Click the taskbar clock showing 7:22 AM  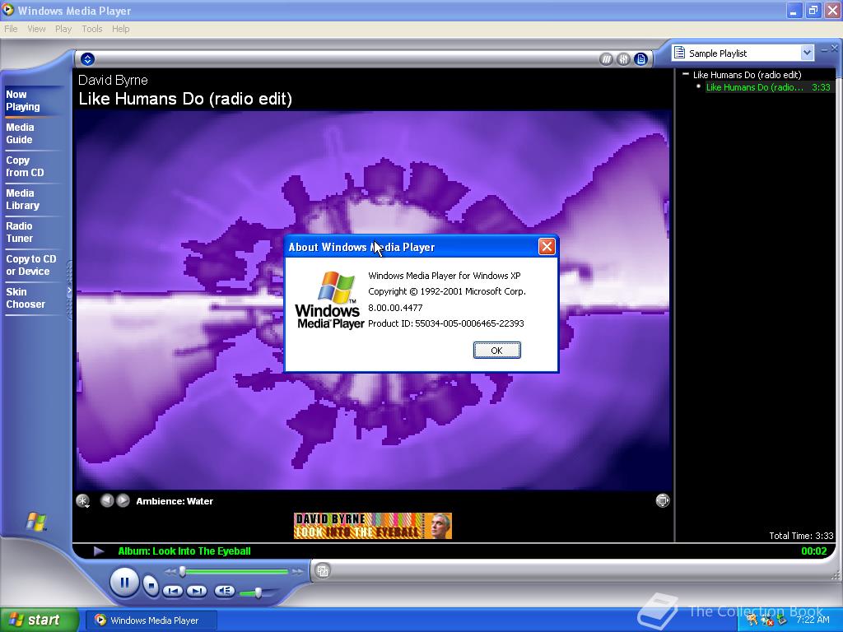tap(813, 620)
